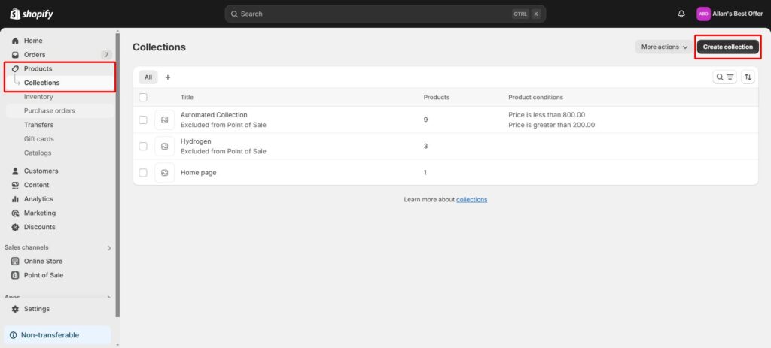Select the Hydrogen collection checkbox
Image resolution: width=771 pixels, height=348 pixels.
[x=143, y=147]
